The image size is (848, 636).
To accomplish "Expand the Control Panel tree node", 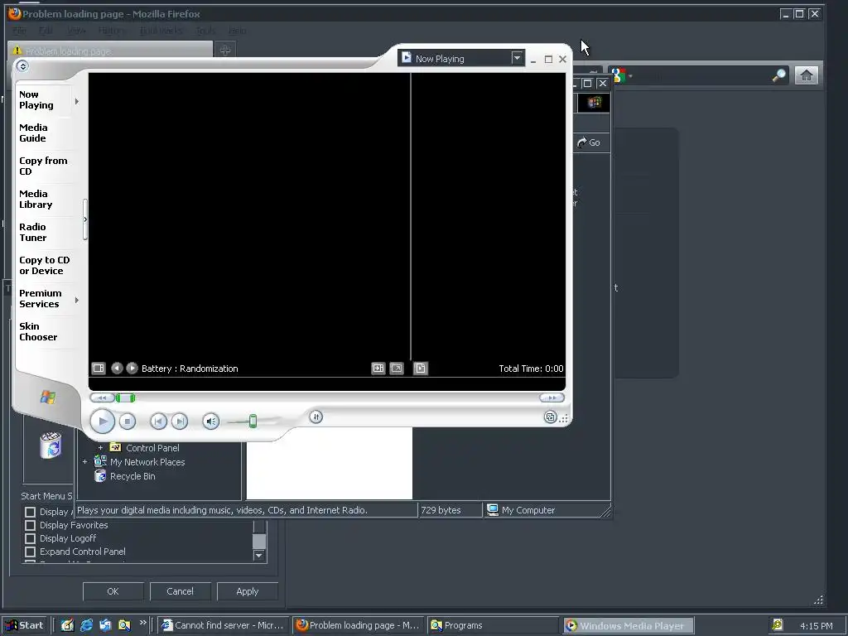I will [x=100, y=448].
